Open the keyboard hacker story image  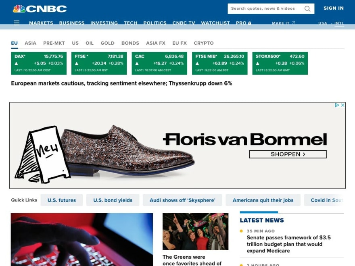(82, 239)
